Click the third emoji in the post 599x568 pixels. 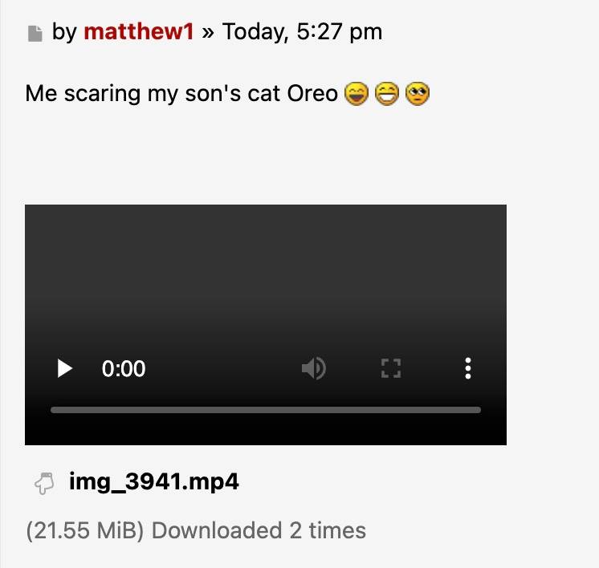(x=418, y=95)
